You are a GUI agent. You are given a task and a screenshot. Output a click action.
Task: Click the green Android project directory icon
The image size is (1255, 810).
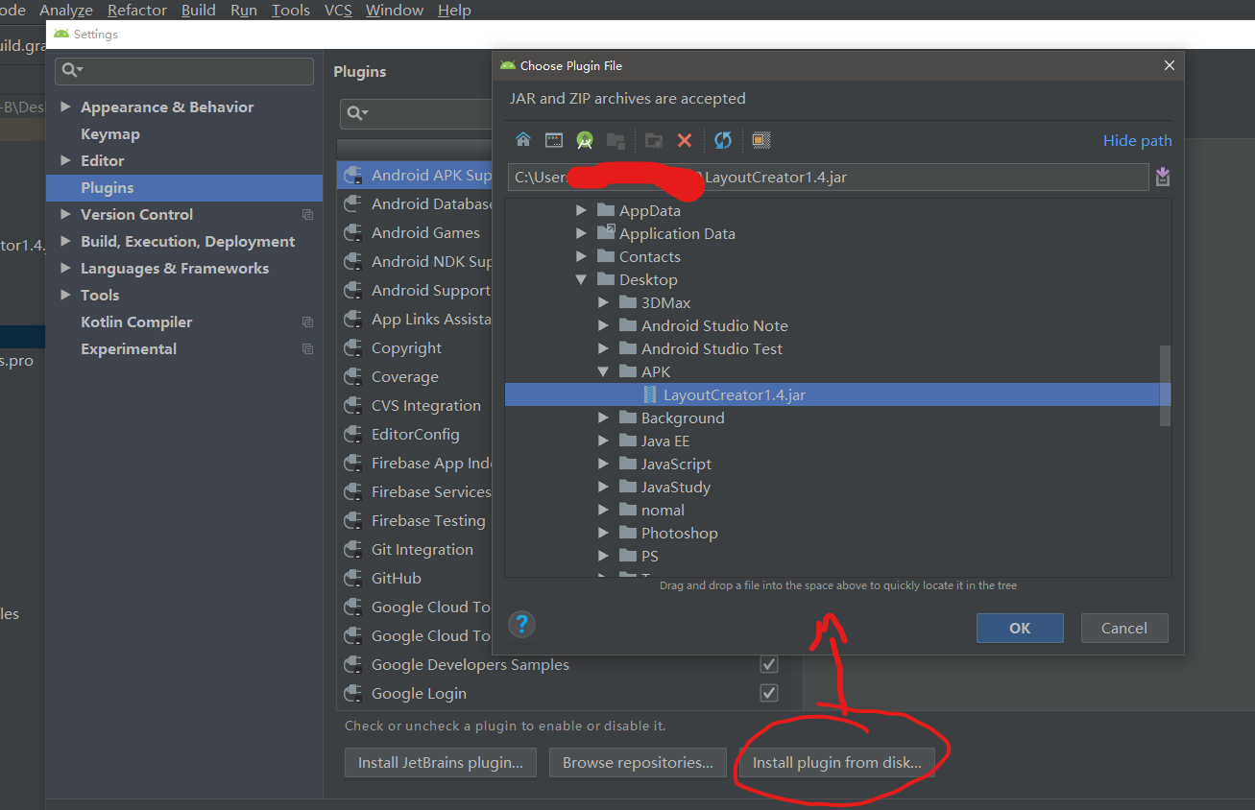click(585, 139)
